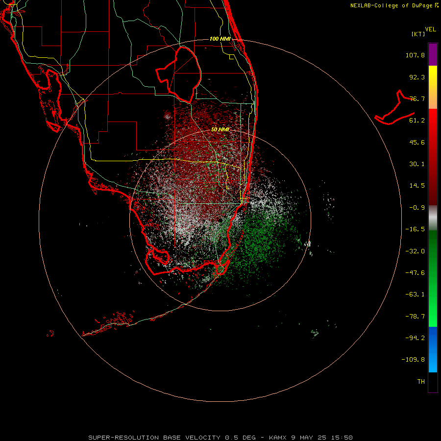Screen dimensions: 441x441
Task: Click the -0.9 scale value
Action: 417,208
